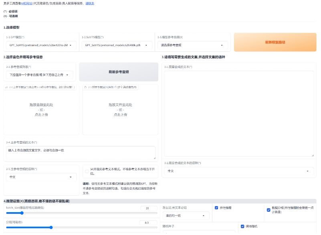Open the 请选择参考音频 dropdown
Viewport: 321px width, 235px height.
point(194,45)
